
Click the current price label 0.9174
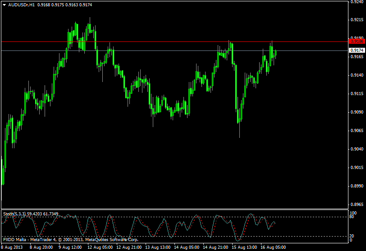click(x=357, y=50)
